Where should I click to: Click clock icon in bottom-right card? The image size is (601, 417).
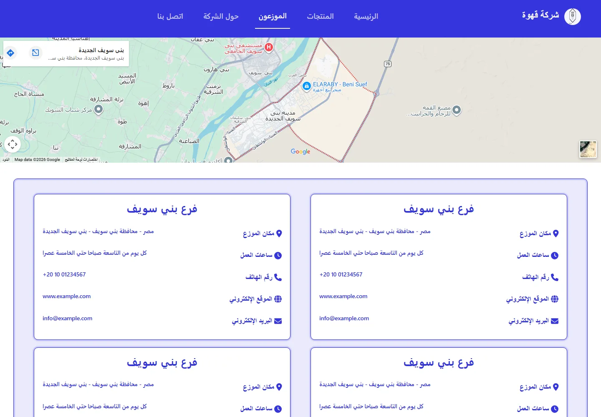tap(555, 409)
